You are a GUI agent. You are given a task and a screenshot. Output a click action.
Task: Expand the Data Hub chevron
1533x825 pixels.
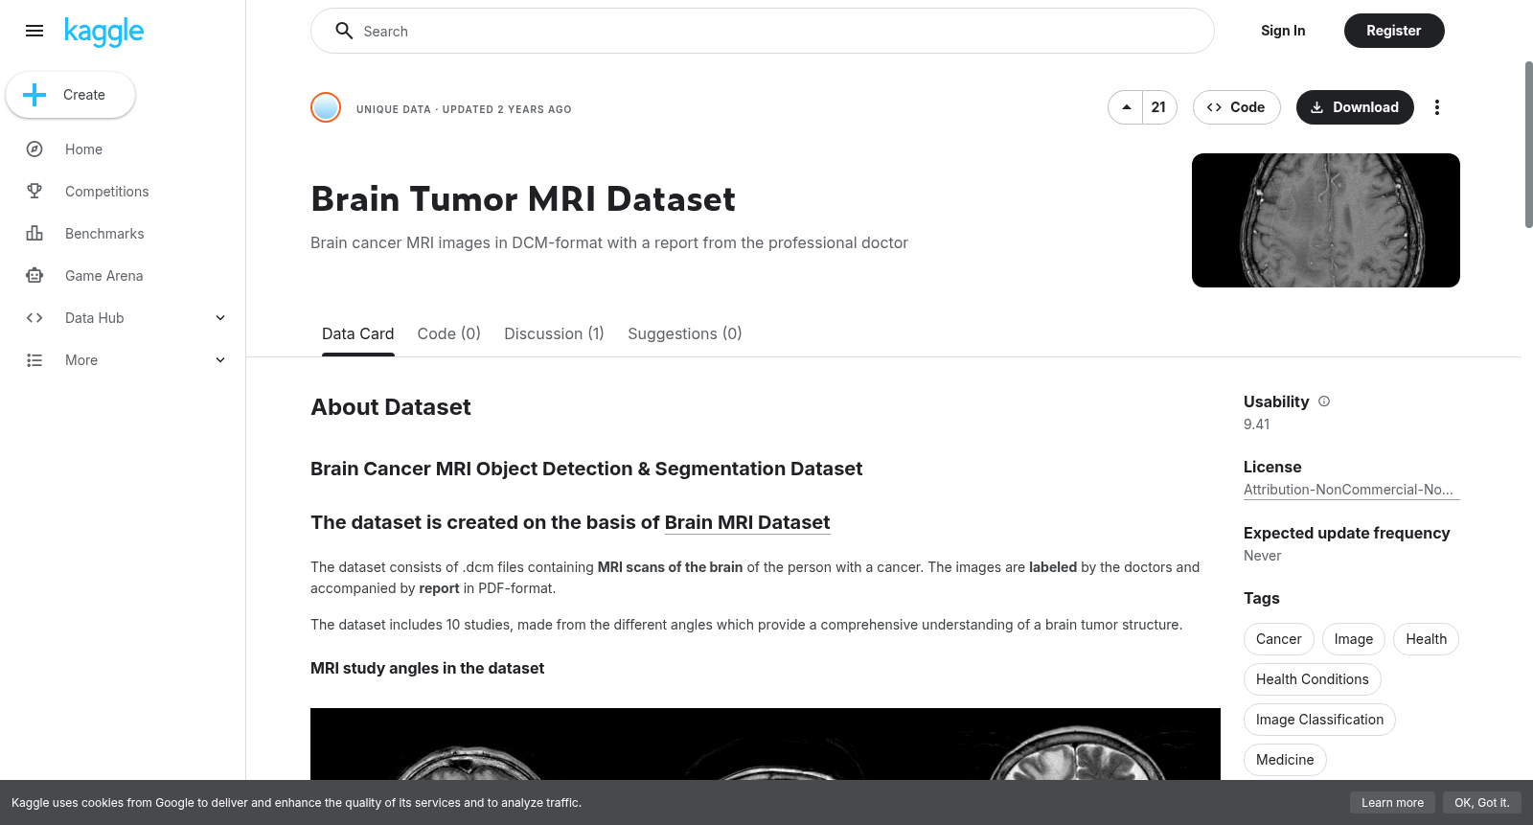pyautogui.click(x=220, y=318)
